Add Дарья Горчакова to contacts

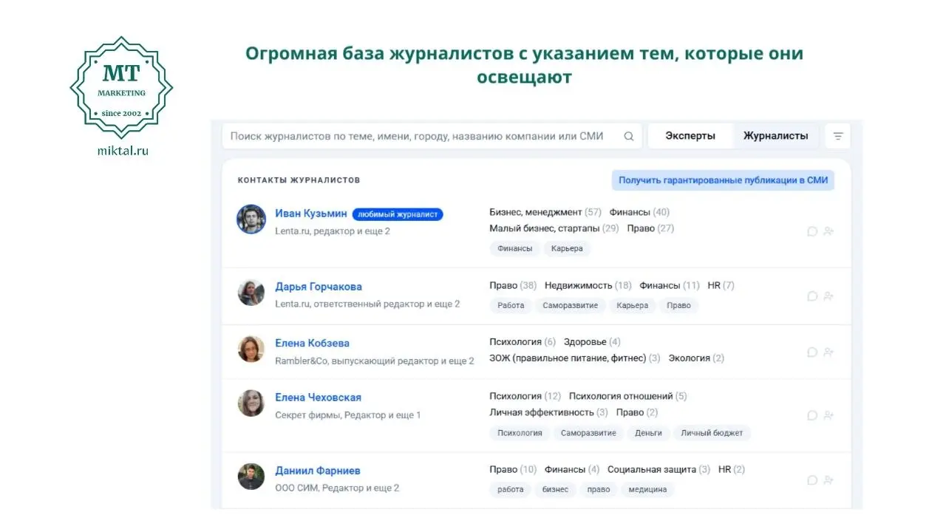point(828,296)
